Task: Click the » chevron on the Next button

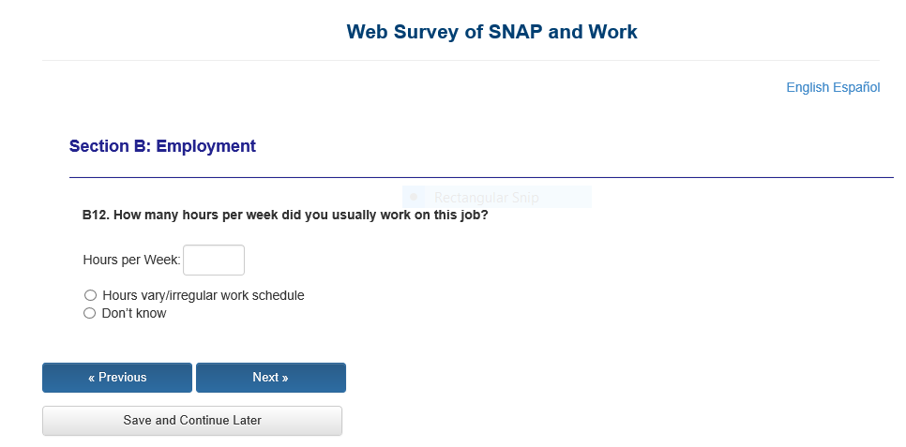Action: click(x=284, y=378)
